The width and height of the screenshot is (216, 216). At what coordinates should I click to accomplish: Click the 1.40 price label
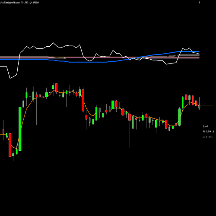(x=205, y=127)
